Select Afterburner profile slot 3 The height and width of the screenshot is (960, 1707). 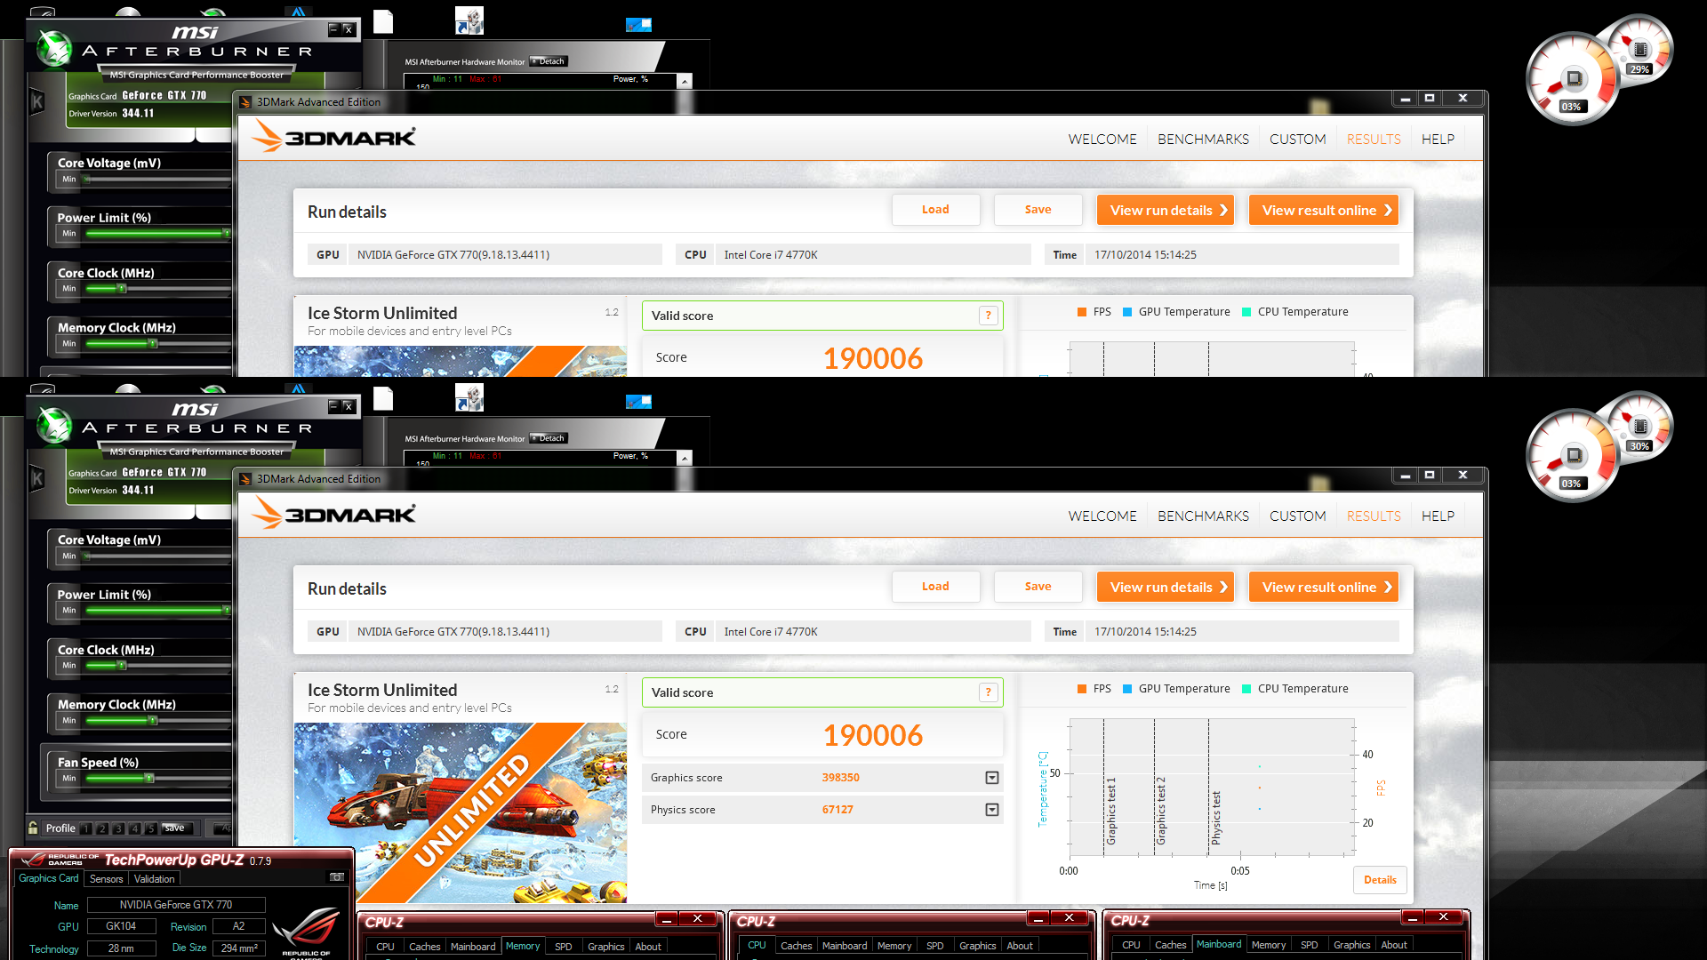118,828
